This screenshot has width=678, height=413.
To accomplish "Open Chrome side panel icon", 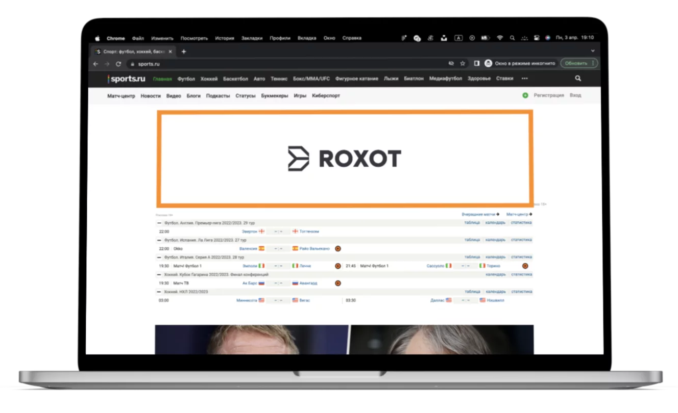I will tap(476, 63).
